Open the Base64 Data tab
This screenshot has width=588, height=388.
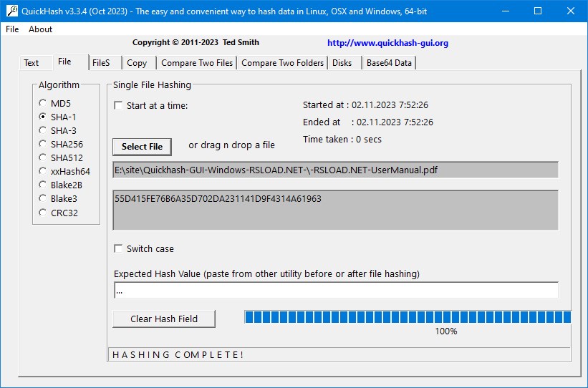(x=389, y=63)
